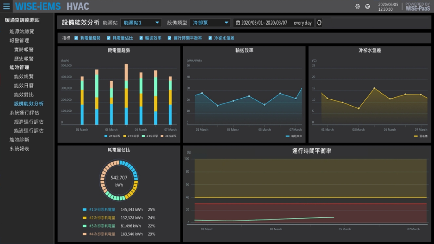Toggle 耗電量佔比 checkbox
The height and width of the screenshot is (244, 434).
[x=109, y=38]
